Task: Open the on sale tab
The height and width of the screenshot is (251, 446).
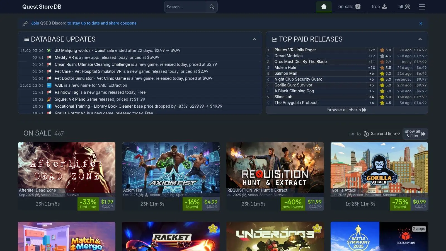Action: (x=349, y=7)
